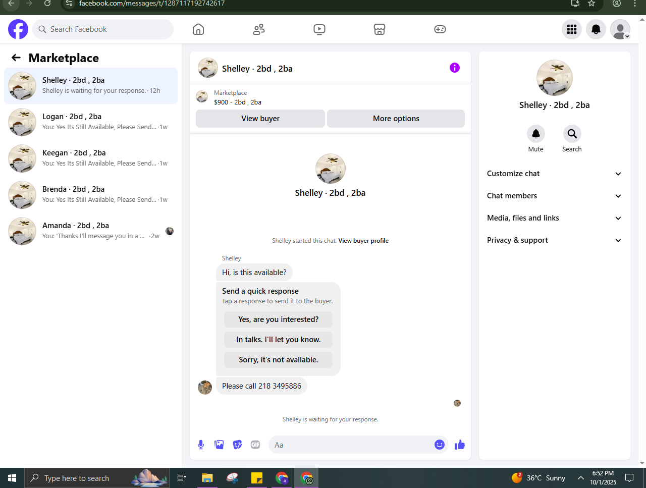Open the weather widget showing 36°C Sunny

click(539, 478)
